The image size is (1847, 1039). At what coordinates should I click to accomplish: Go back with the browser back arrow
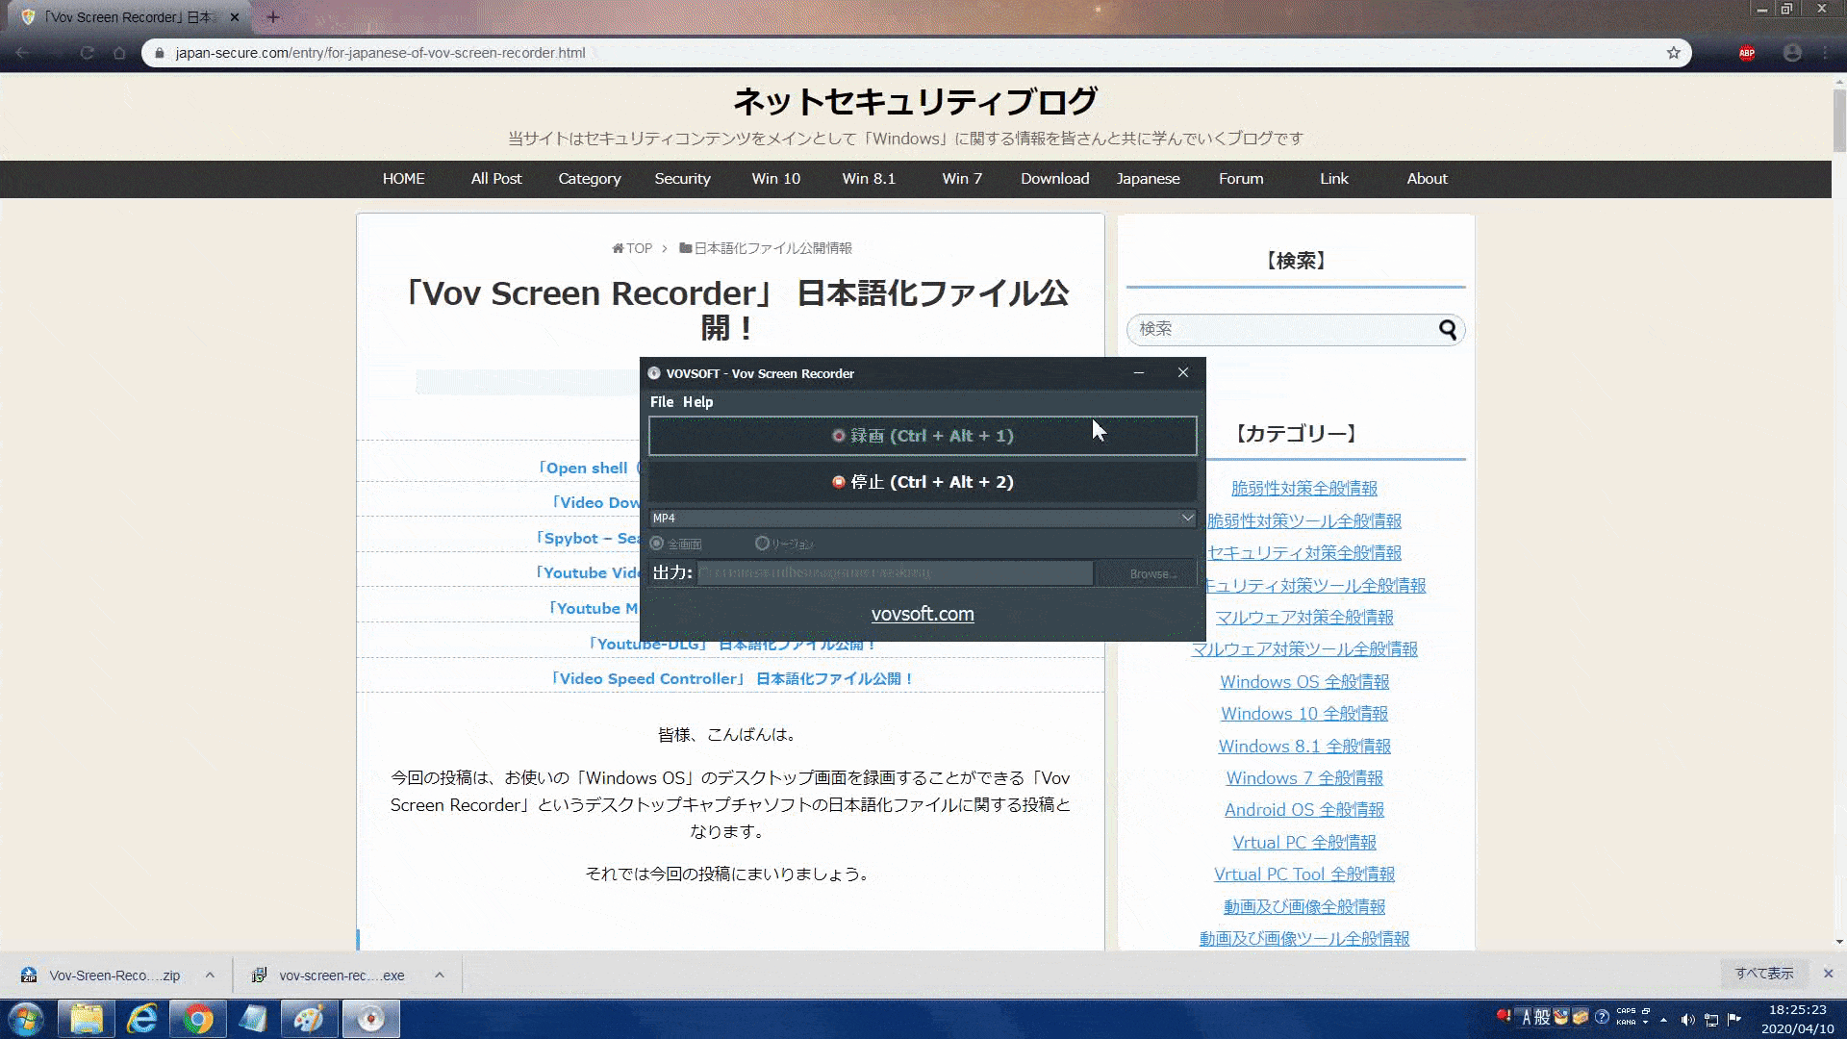pos(22,53)
